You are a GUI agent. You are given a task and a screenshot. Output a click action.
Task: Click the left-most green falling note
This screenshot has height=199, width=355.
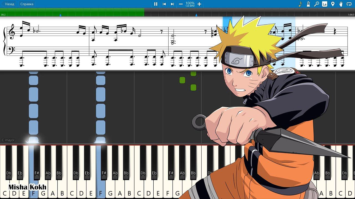point(182,80)
